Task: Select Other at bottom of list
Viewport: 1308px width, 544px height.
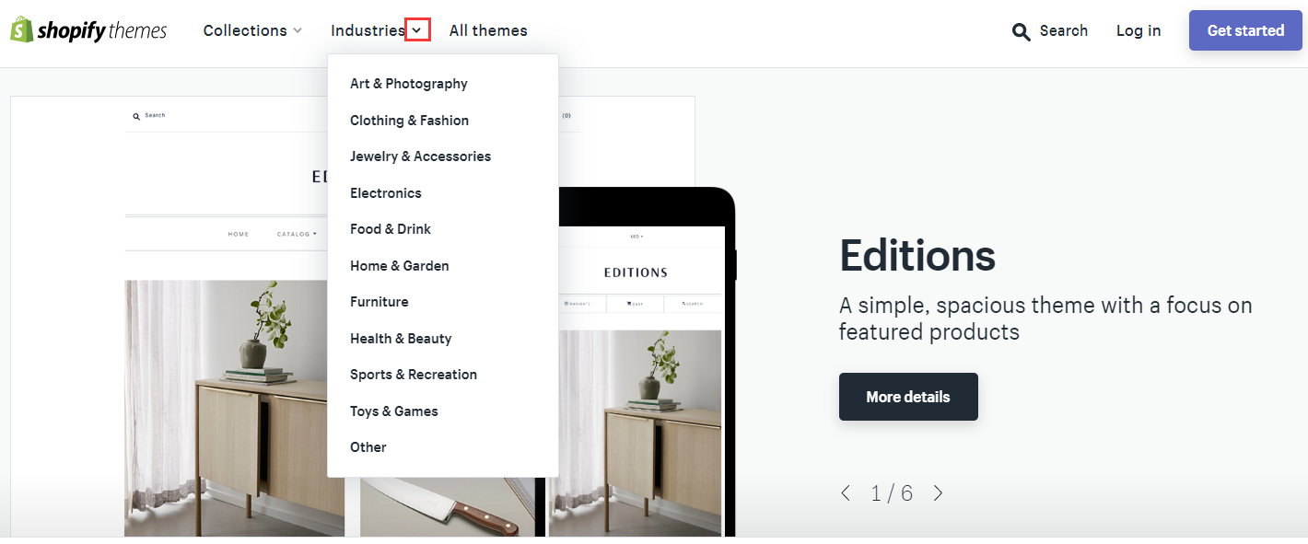Action: 368,447
